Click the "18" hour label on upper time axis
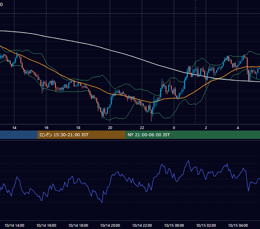The image size is (260, 229). [78, 128]
